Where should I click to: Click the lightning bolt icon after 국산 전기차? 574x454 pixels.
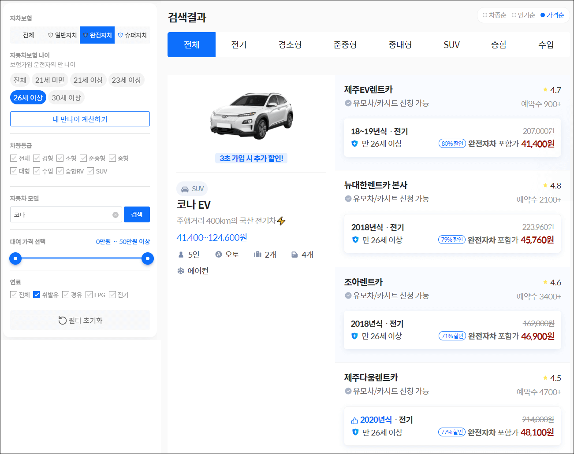click(x=281, y=221)
